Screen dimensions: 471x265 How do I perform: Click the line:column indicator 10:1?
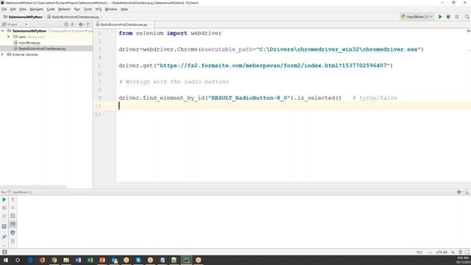(x=419, y=252)
